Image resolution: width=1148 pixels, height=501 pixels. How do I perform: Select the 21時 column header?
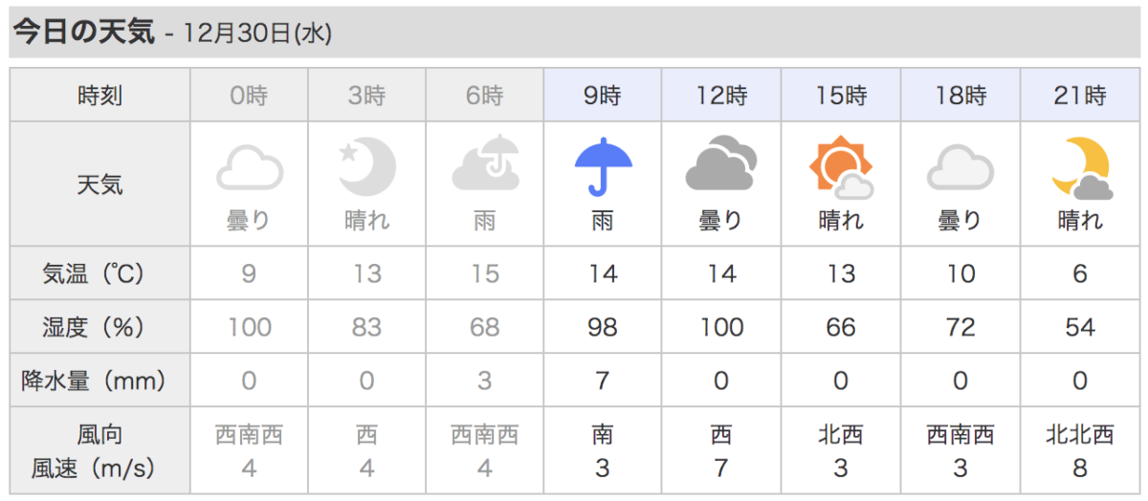(x=1079, y=96)
